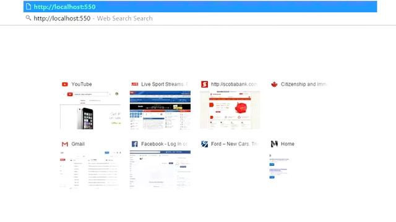Click the Scotiabank red S favicon
The width and height of the screenshot is (396, 222).
coord(205,84)
